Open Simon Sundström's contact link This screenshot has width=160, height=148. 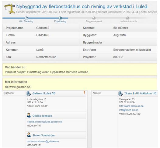point(43,135)
